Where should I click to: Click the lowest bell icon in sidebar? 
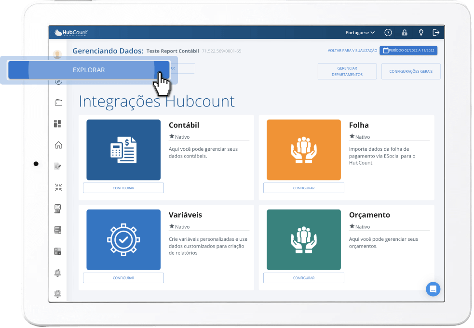tap(58, 294)
